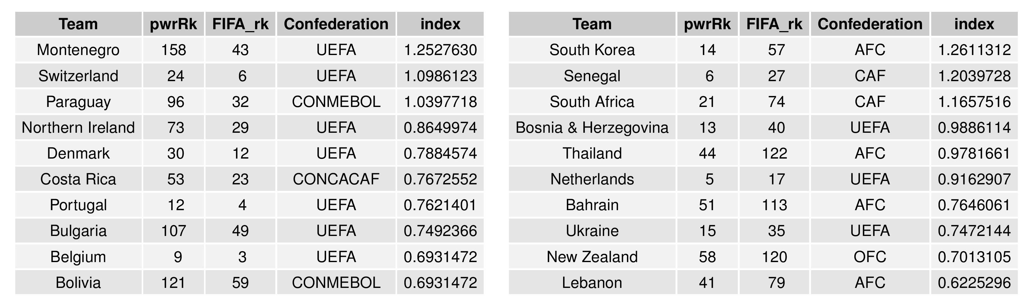Click the Team header in left table

tap(78, 24)
